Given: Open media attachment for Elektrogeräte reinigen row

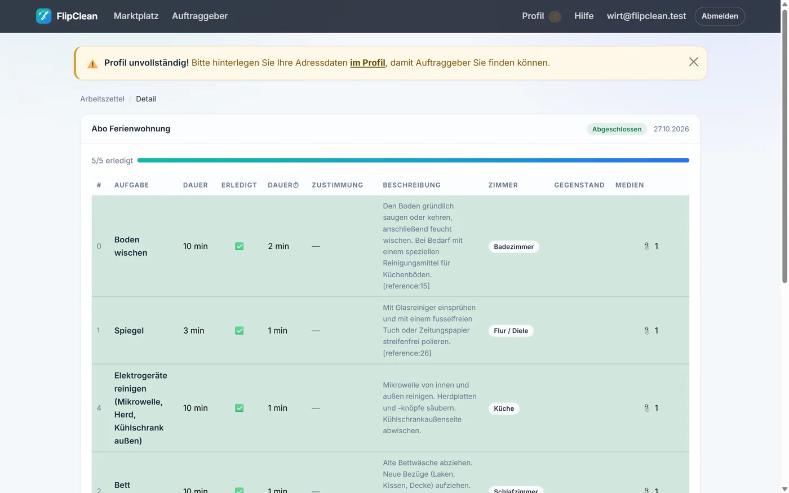Looking at the screenshot, I should pos(651,408).
